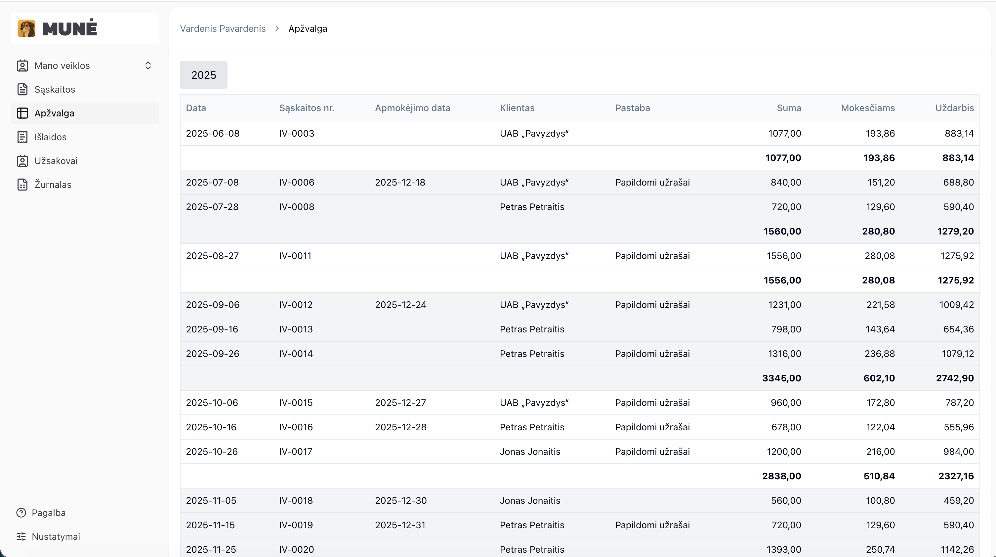This screenshot has width=996, height=557.
Task: Open the Žurnalas menu item
Action: click(x=53, y=185)
